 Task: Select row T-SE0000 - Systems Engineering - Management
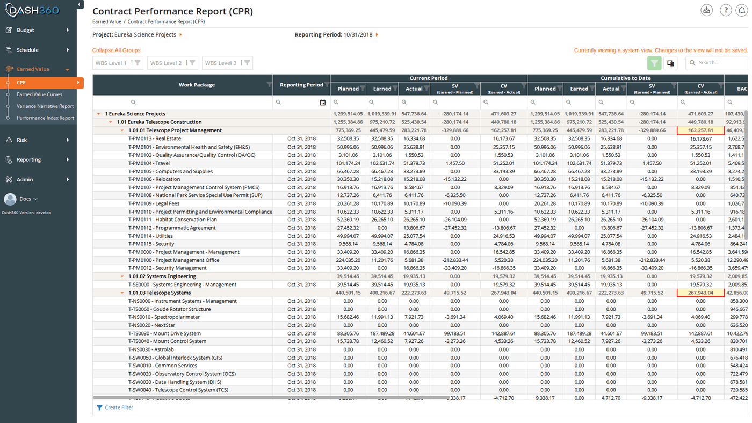point(419,285)
